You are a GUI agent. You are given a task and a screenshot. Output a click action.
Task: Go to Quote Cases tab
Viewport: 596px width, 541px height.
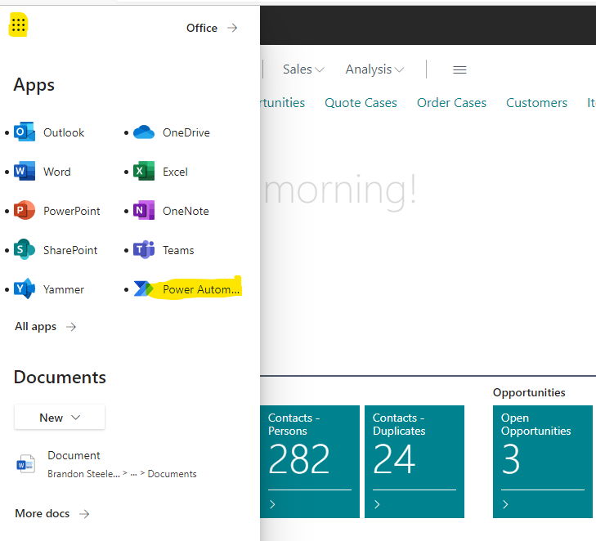point(361,103)
